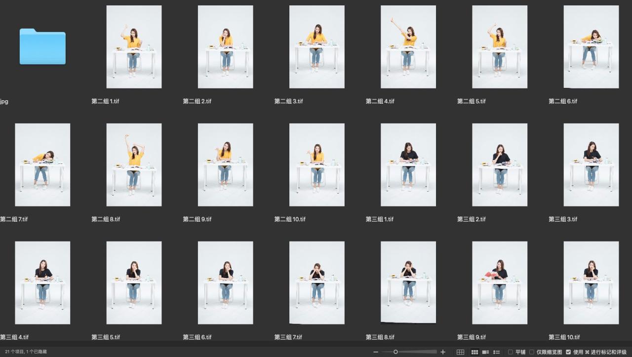This screenshot has height=357, width=632.
Task: Select thumbnail 第二组 1.tif
Action: click(134, 47)
